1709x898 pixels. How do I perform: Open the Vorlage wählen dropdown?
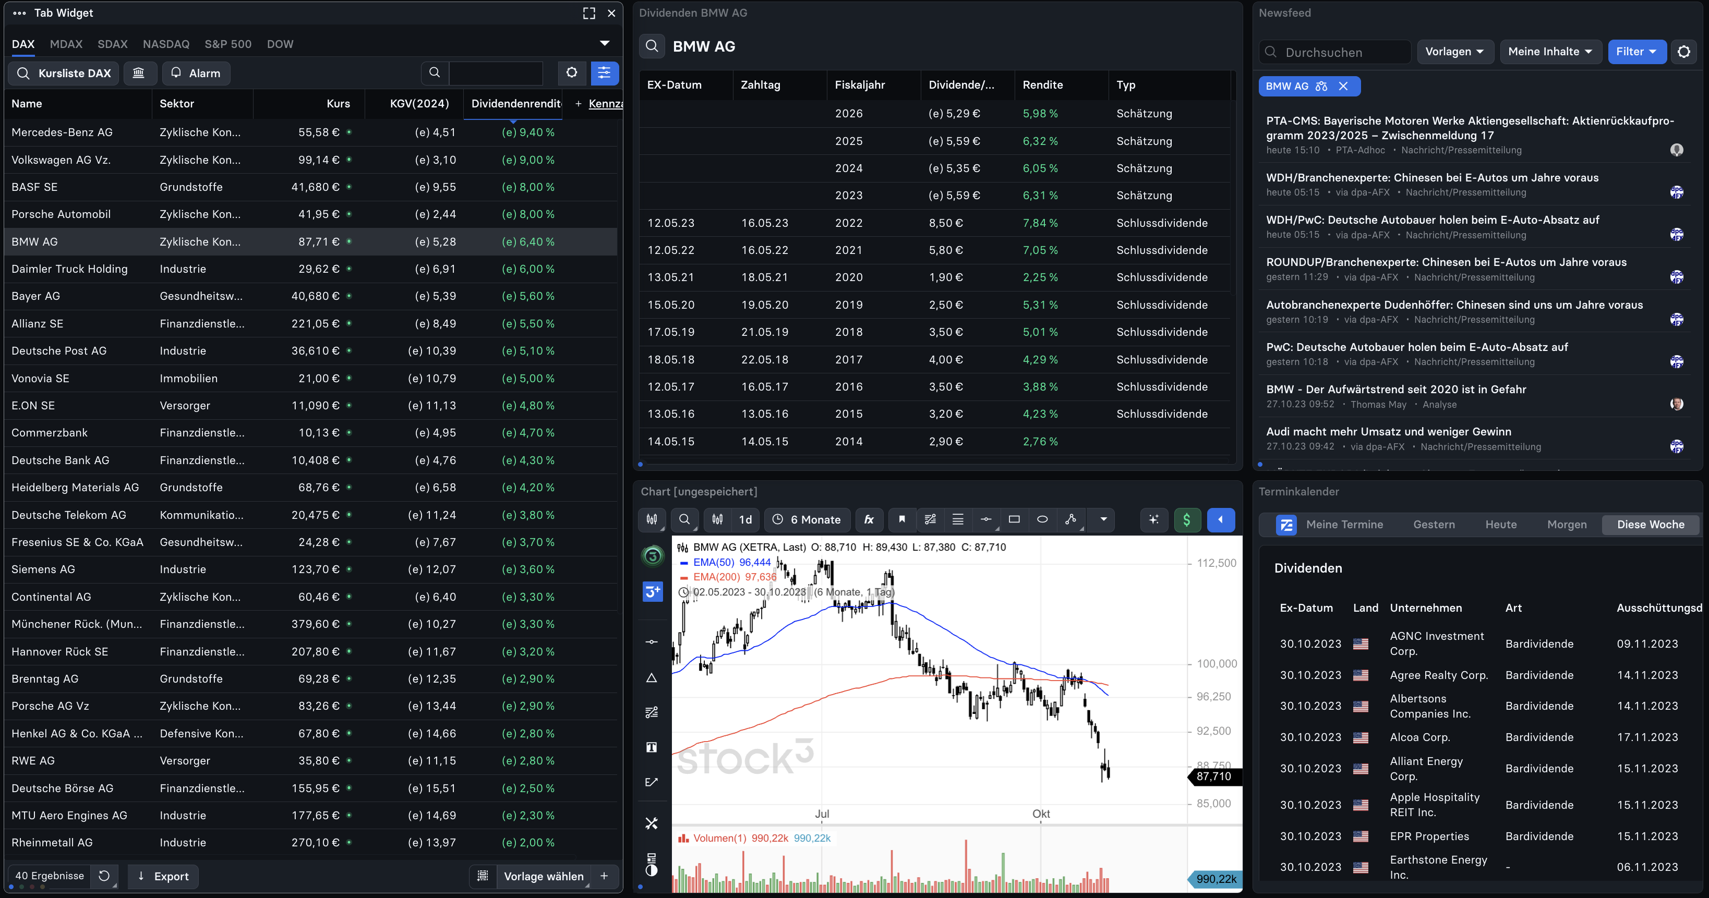[x=544, y=876]
